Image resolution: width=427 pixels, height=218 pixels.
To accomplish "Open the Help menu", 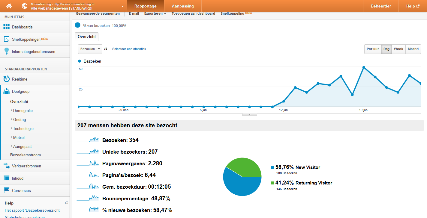I will click(413, 6).
